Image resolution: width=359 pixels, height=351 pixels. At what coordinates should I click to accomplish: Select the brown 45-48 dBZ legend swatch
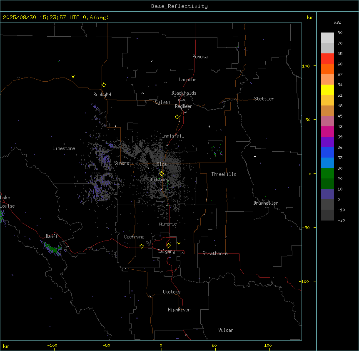coord(327,110)
